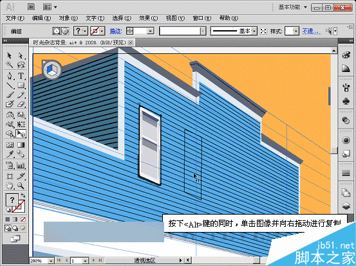Image resolution: width=356 pixels, height=266 pixels.
Task: Open zoom level 200% dropdown
Action: coord(52,261)
